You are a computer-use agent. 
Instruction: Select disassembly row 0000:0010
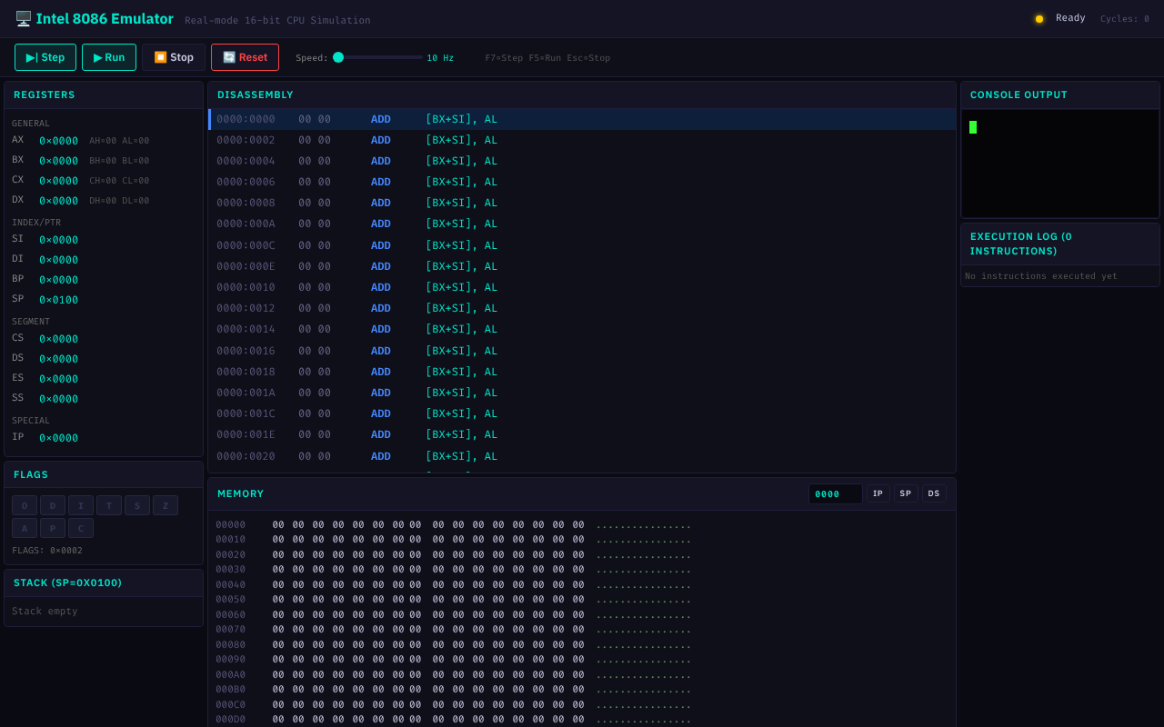pyautogui.click(x=582, y=287)
